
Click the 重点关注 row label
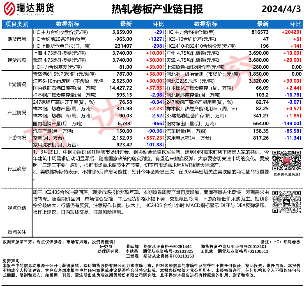click(17, 232)
